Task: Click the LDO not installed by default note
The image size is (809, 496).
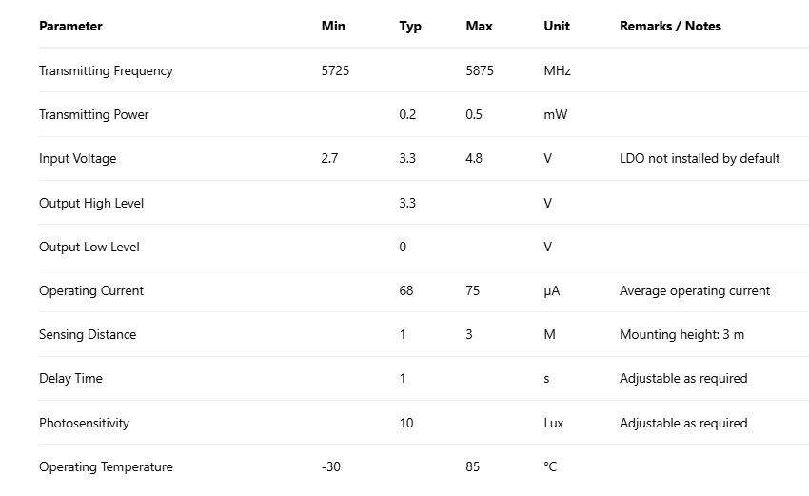Action: [700, 159]
